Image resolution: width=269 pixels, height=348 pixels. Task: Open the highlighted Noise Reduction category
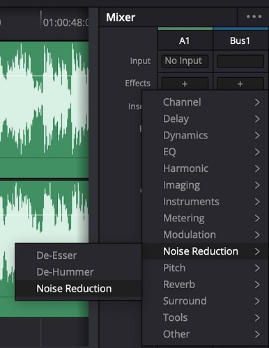pyautogui.click(x=205, y=251)
